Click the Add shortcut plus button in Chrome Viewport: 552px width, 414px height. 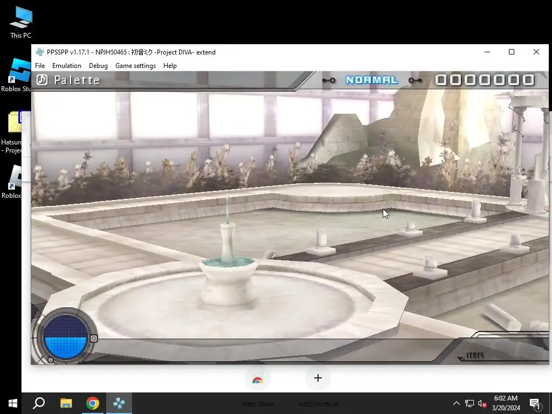318,378
